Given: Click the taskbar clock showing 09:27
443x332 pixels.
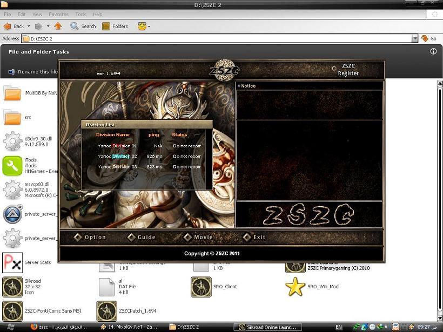Looking at the screenshot, I should pos(427,327).
